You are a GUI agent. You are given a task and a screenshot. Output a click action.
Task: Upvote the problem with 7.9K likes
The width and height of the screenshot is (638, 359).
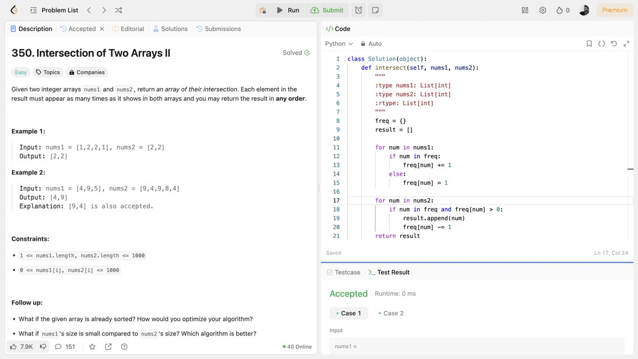point(21,347)
